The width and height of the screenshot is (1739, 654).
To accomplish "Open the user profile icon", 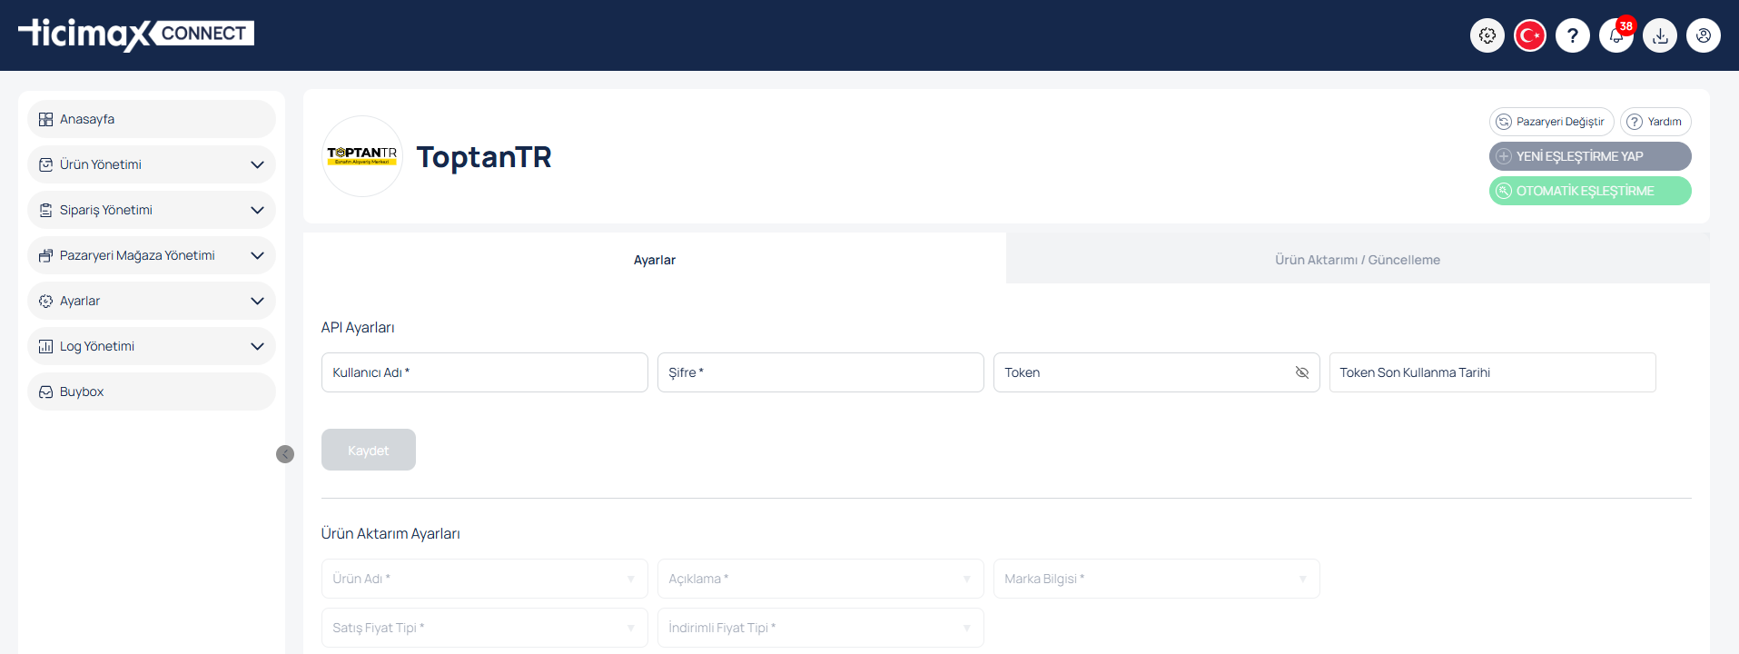I will 1704,35.
